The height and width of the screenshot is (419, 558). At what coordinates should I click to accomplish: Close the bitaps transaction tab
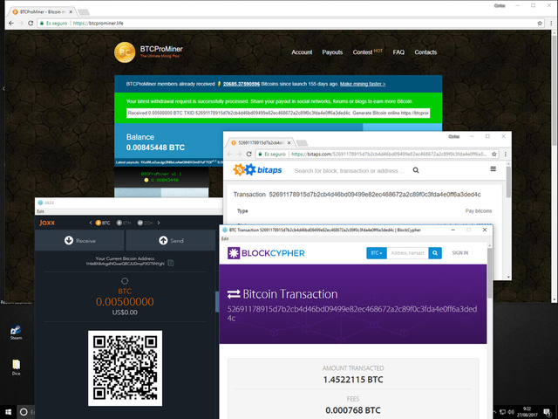tap(289, 143)
